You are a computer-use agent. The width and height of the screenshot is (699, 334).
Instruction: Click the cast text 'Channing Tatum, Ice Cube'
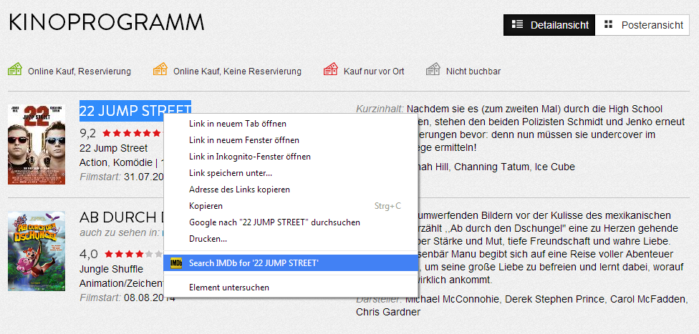[514, 167]
